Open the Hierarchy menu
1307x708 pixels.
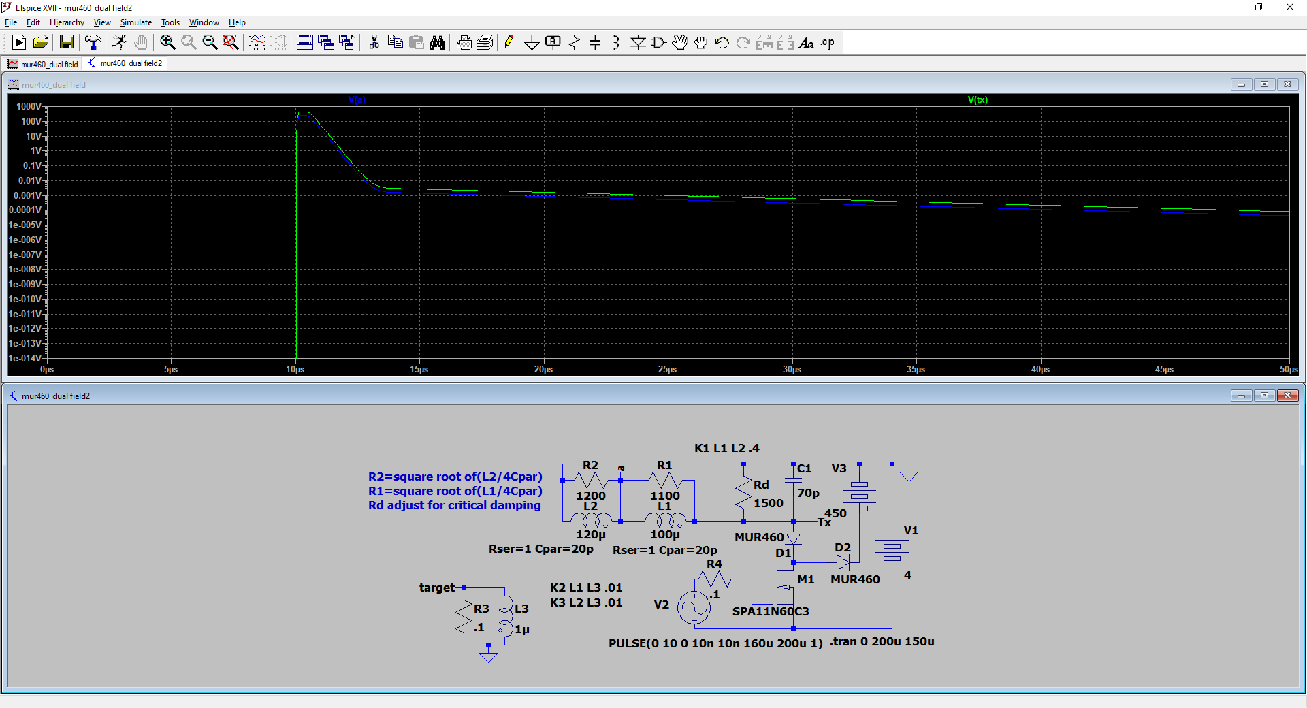(x=67, y=22)
